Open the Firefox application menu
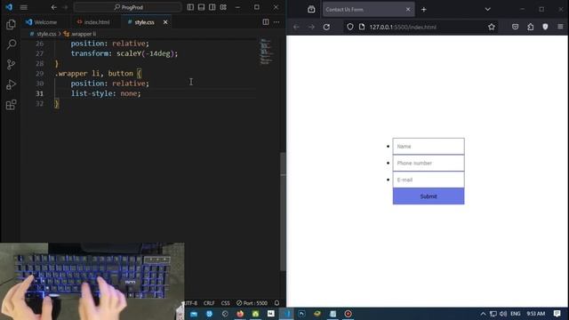Image resolution: width=569 pixels, height=320 pixels. tap(560, 27)
